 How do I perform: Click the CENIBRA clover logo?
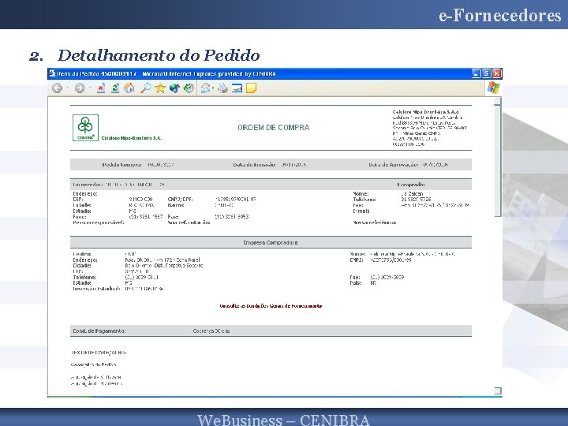(85, 128)
